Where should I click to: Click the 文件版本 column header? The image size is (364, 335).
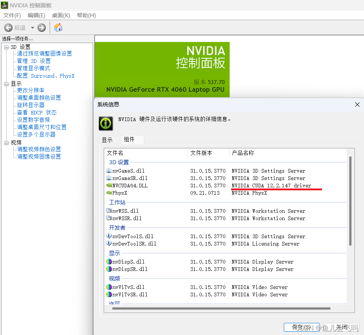click(x=208, y=153)
